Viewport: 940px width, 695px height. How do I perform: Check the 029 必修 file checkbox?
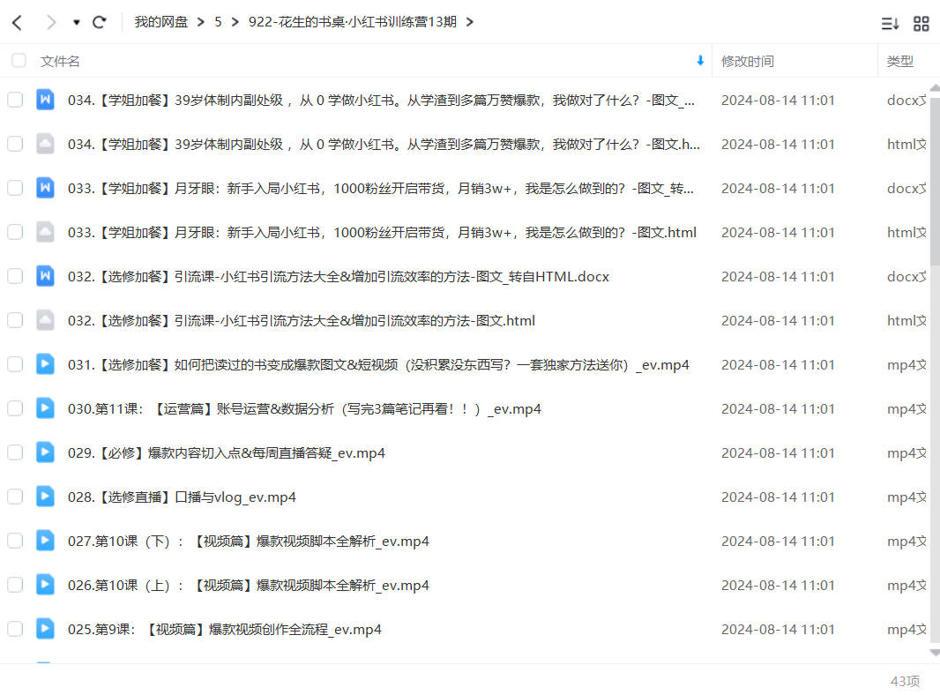tap(15, 452)
